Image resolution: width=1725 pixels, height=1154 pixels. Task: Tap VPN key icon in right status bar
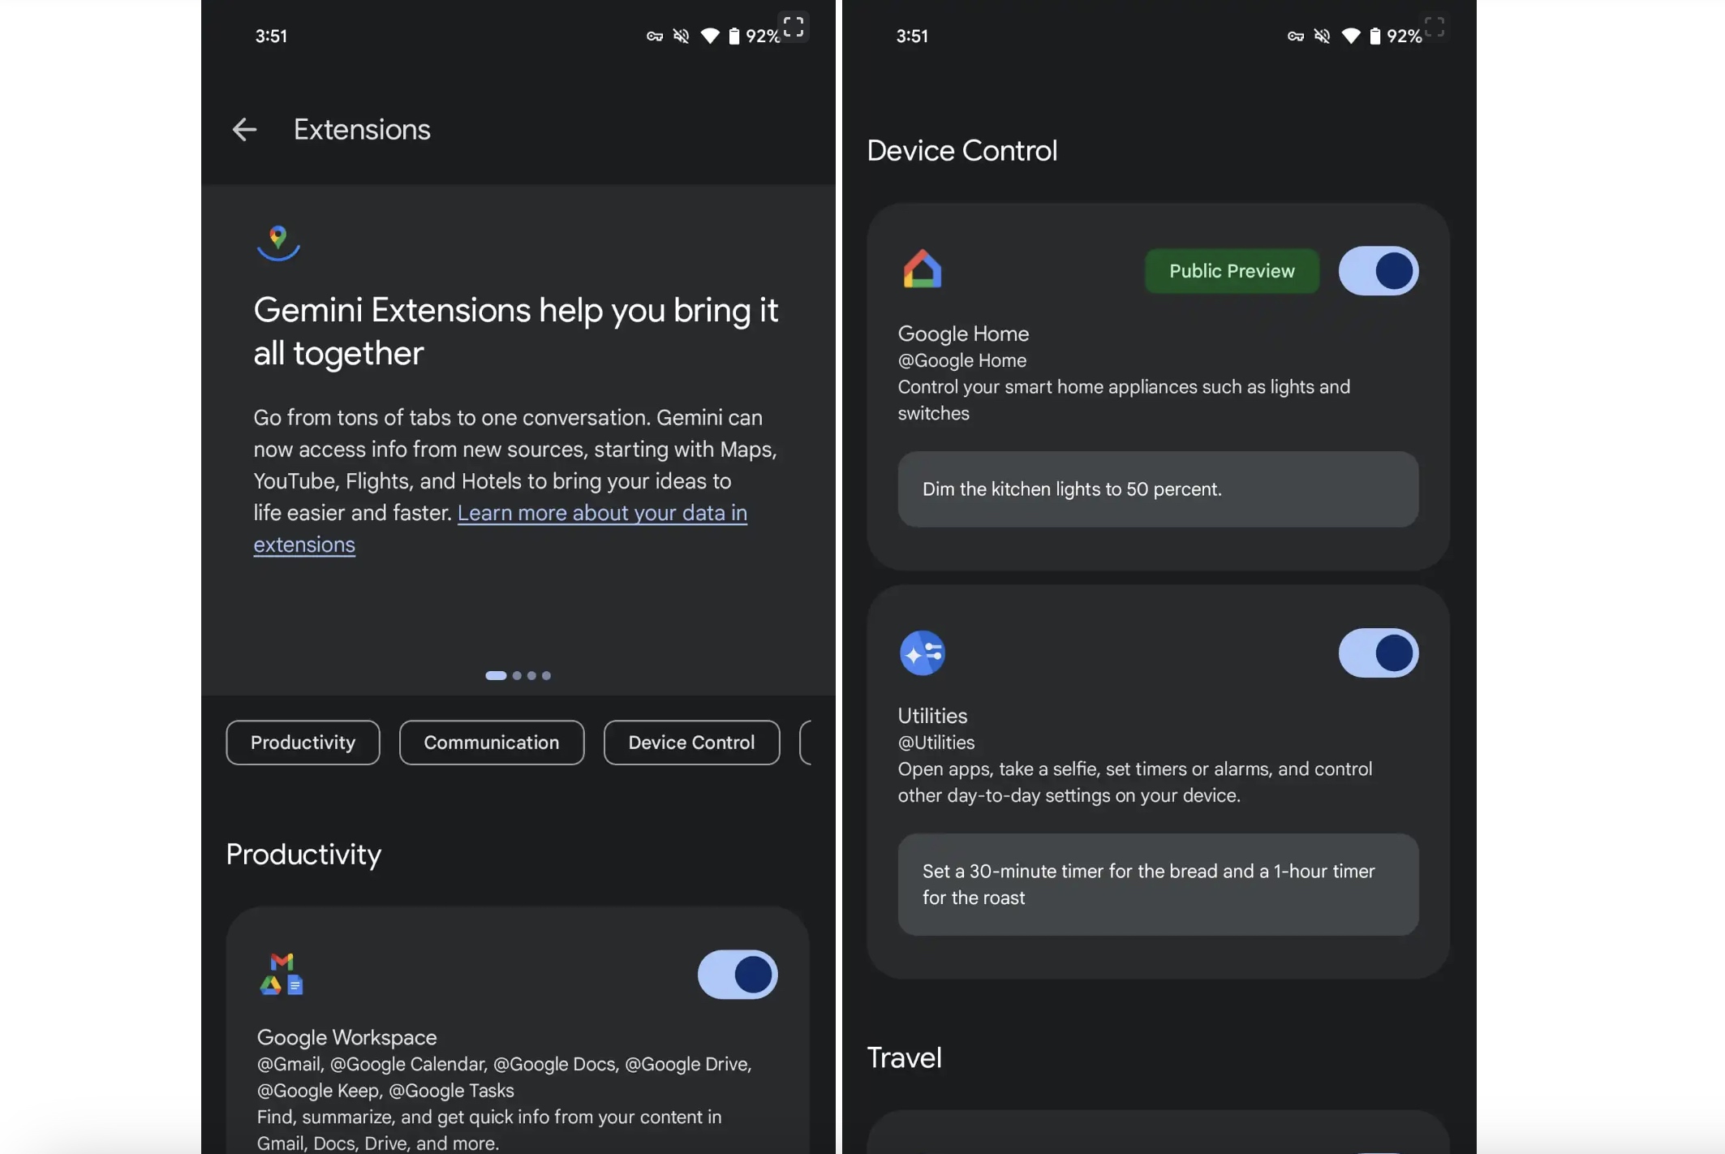tap(1296, 37)
